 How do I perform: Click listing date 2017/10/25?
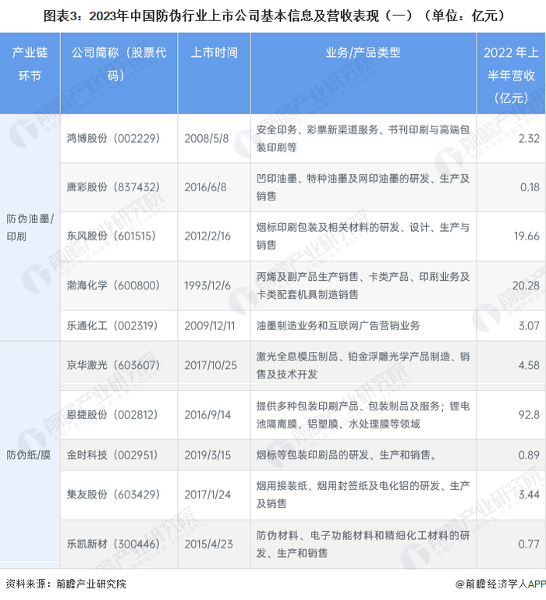[211, 365]
